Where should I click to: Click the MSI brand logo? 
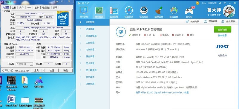click(222, 47)
